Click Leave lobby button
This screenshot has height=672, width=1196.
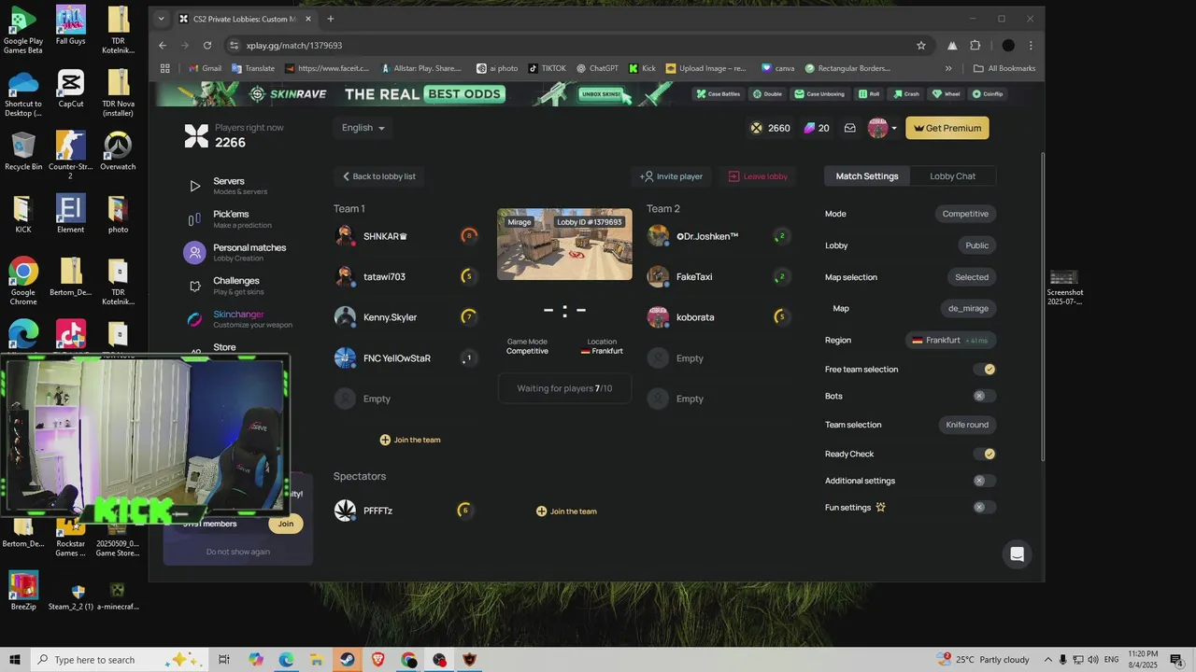coord(758,176)
